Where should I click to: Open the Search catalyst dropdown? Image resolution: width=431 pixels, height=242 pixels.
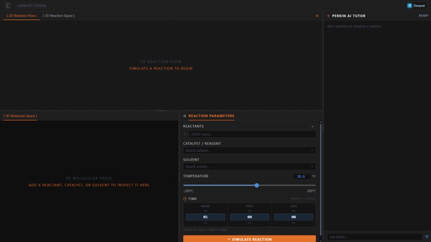click(x=249, y=151)
